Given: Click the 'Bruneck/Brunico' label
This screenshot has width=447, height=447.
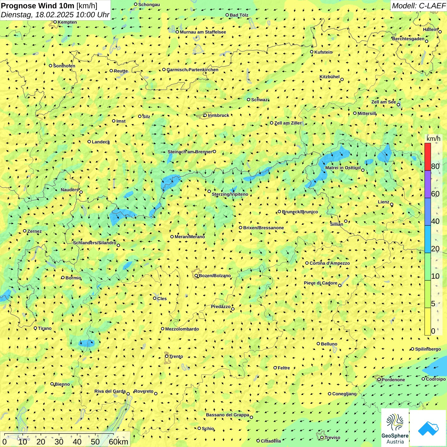Looking at the screenshot, I should [x=300, y=212].
